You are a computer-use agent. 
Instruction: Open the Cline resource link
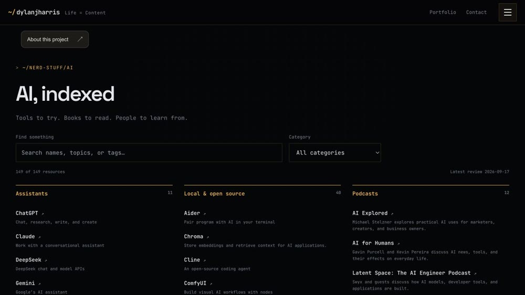click(192, 260)
